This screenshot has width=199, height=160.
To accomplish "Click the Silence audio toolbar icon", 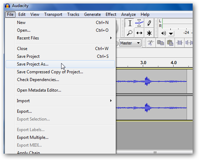I will pos(189,43).
